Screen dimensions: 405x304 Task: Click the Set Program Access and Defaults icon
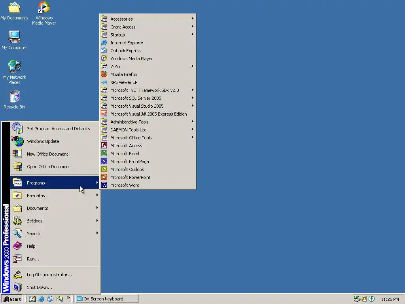coord(17,128)
